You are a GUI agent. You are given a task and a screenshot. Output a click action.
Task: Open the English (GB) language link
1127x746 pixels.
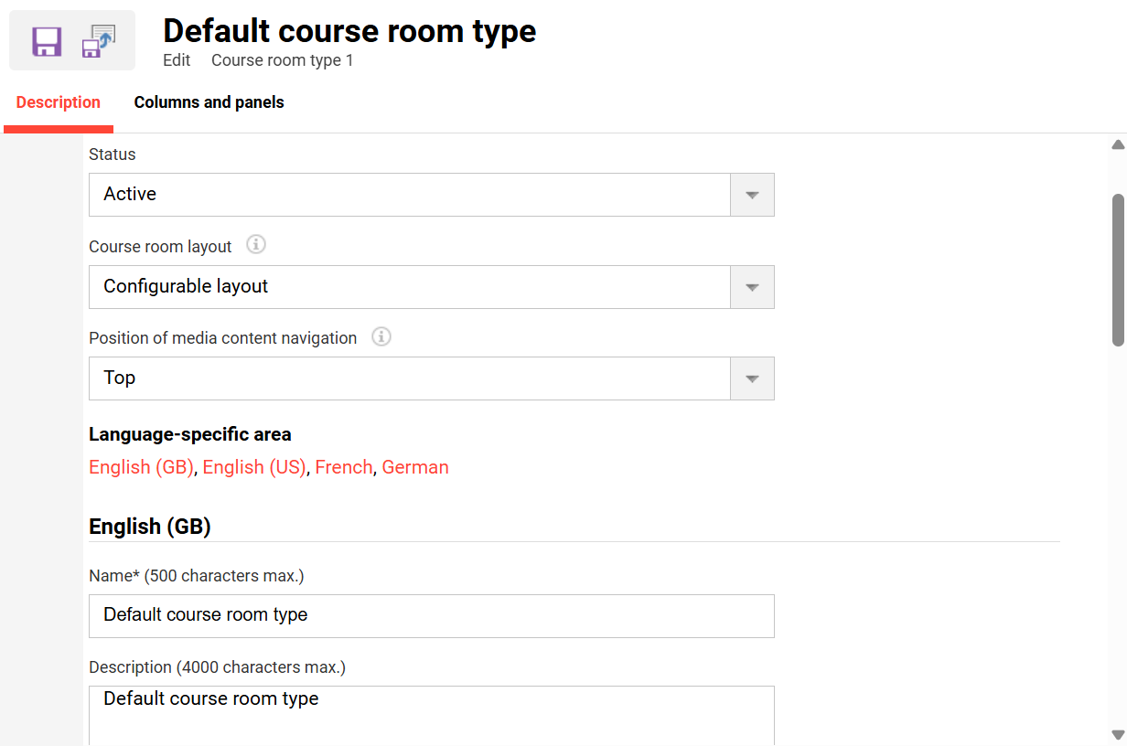(x=140, y=466)
